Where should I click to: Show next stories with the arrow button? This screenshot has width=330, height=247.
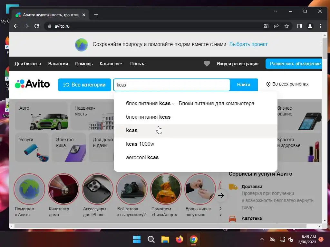221,196
